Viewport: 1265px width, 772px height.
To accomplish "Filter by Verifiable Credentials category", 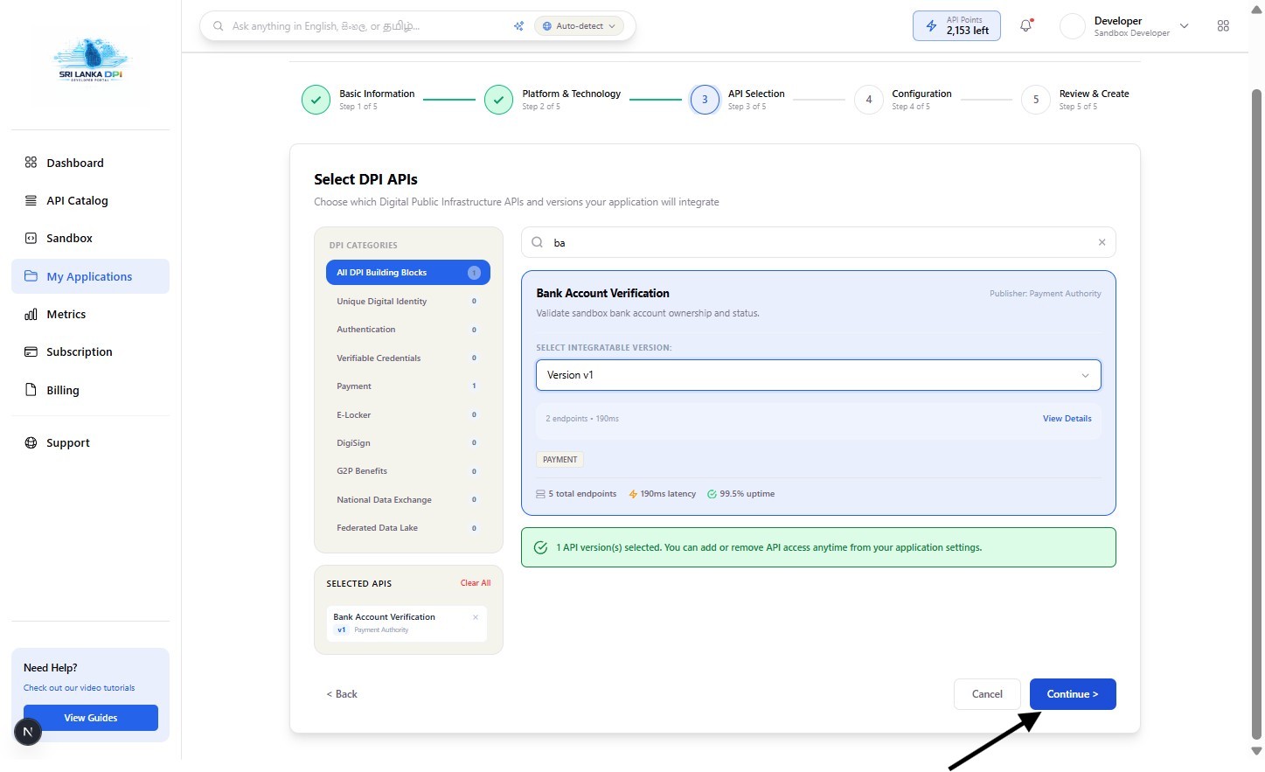I will tap(408, 358).
